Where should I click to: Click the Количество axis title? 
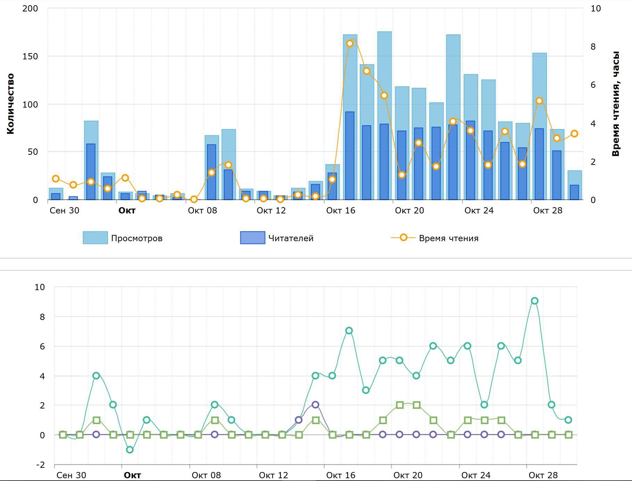(x=10, y=104)
